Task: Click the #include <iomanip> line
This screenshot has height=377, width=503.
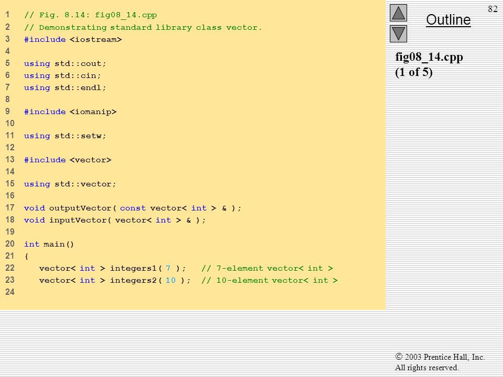Action: point(70,112)
